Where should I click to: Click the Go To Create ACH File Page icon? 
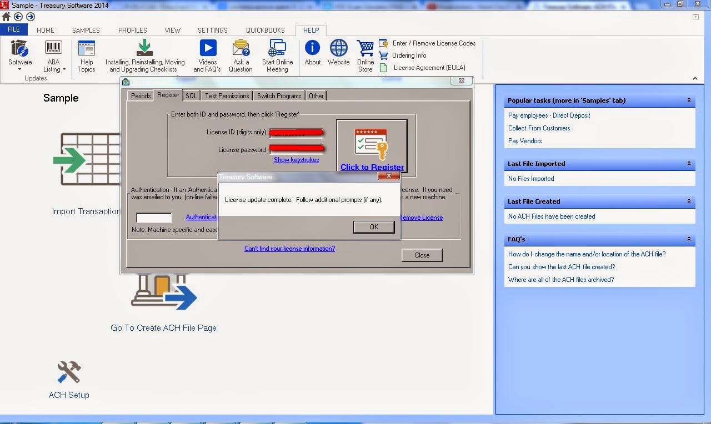point(164,291)
